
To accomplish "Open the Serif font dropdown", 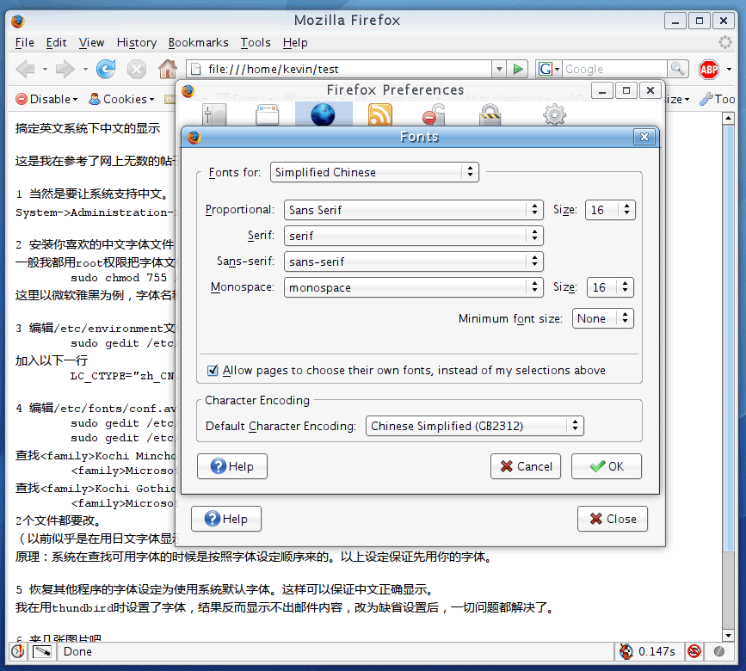I will click(413, 236).
